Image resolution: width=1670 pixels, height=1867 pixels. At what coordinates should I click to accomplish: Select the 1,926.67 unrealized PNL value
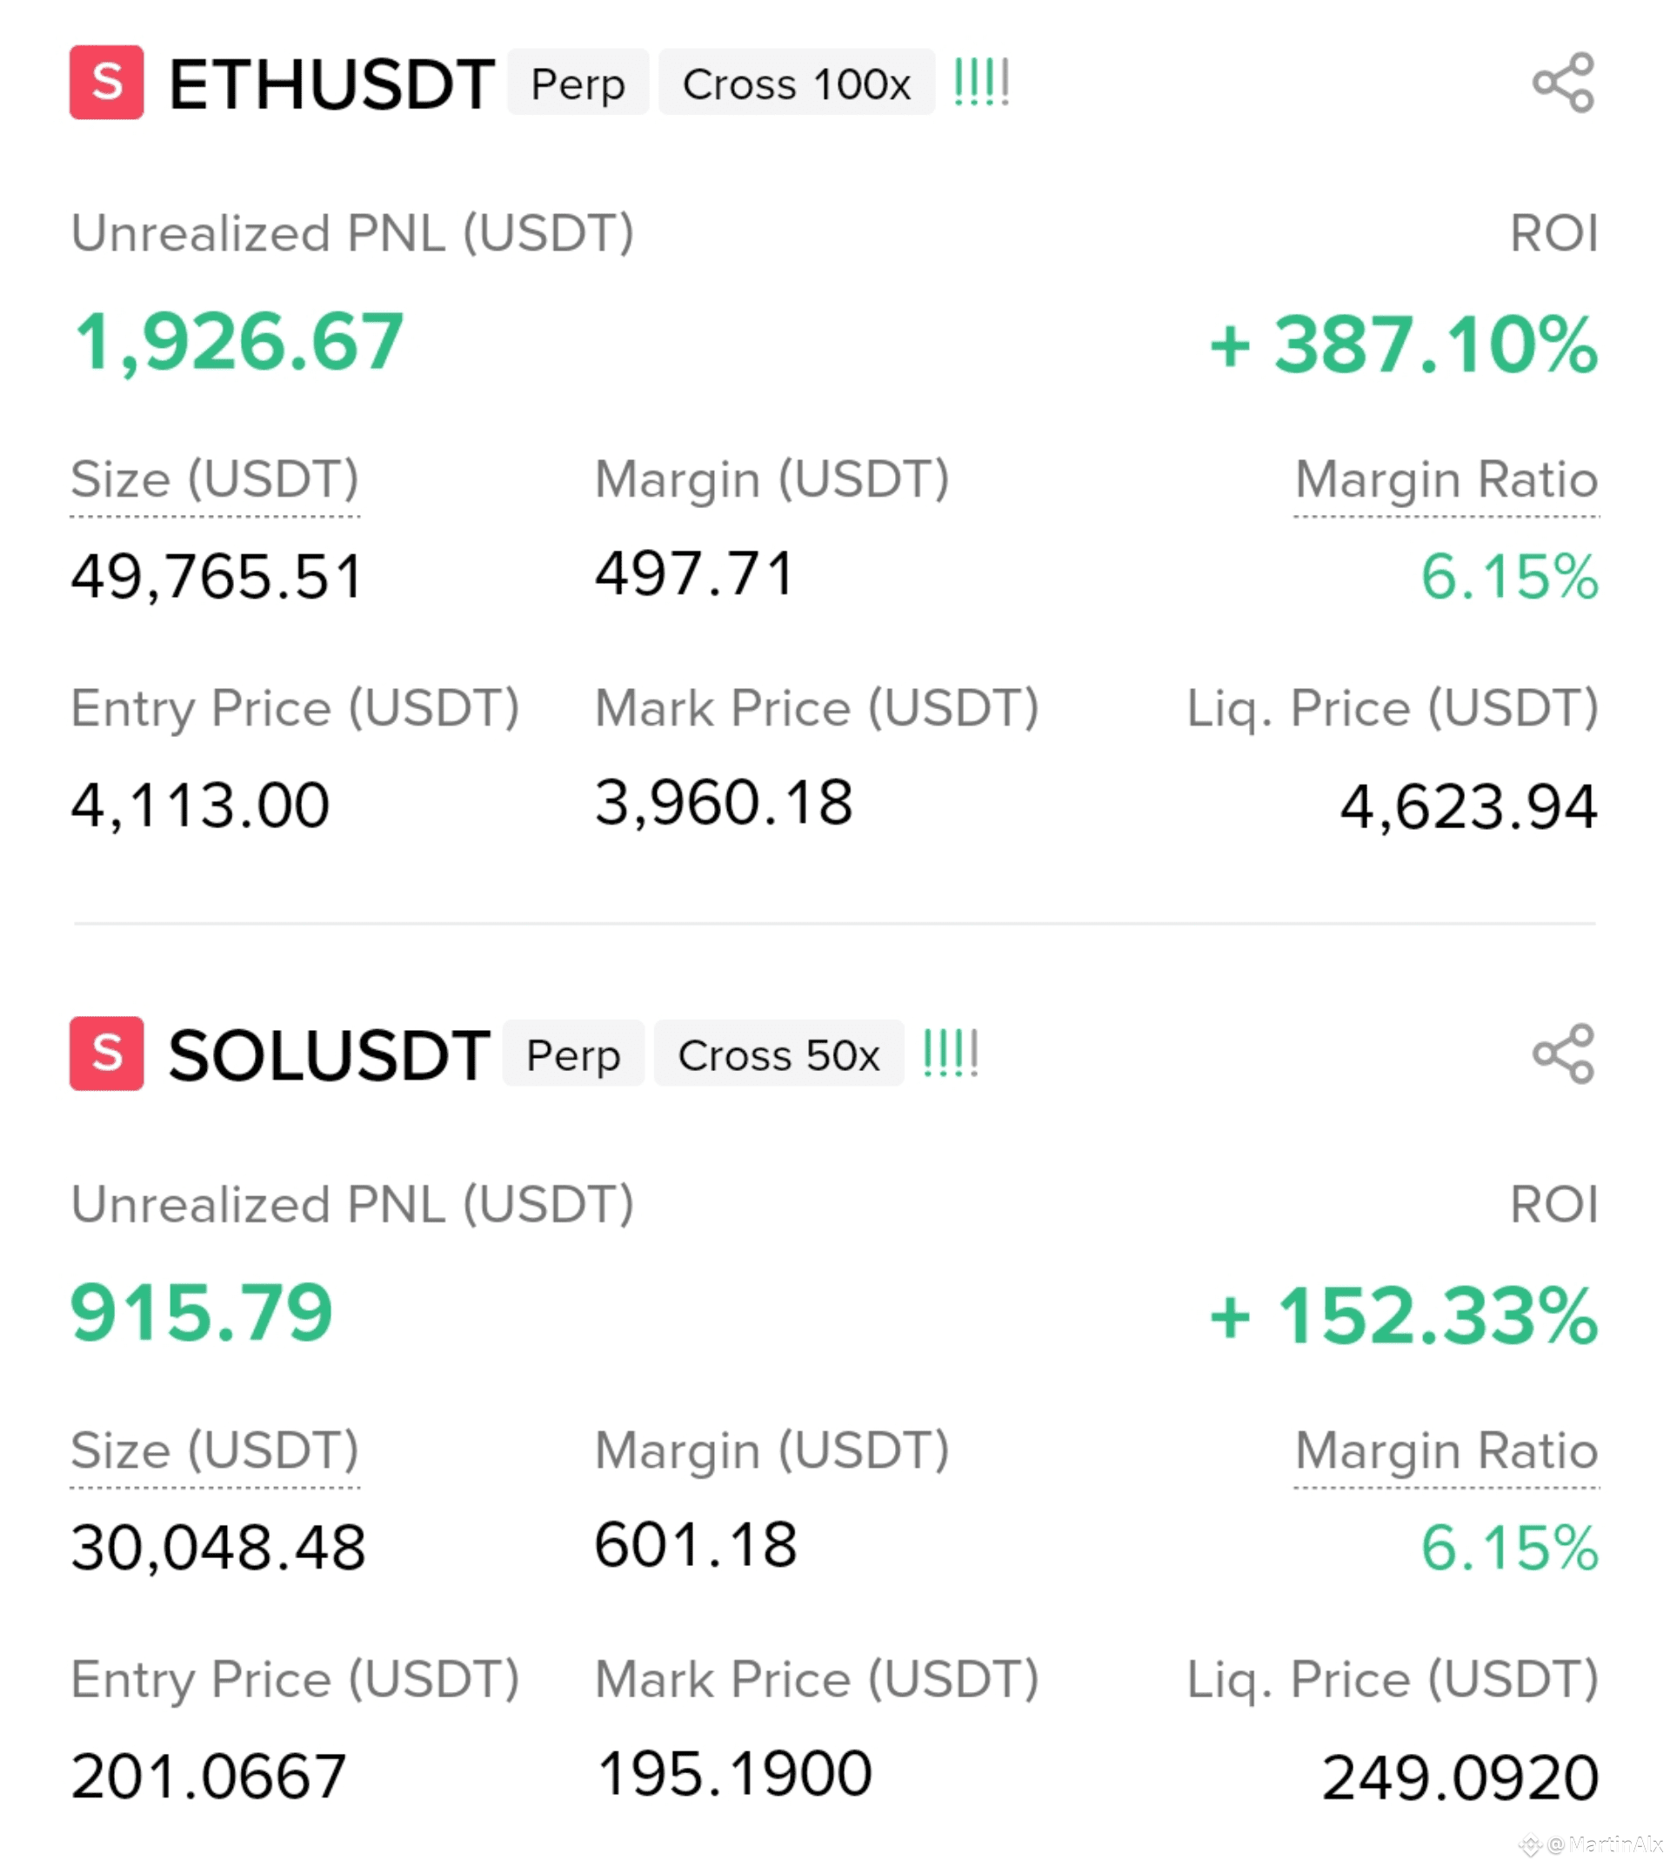(238, 343)
